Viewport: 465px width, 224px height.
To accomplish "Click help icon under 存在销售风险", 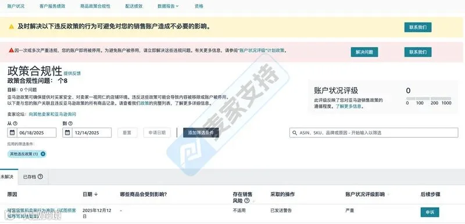I will [x=246, y=201].
